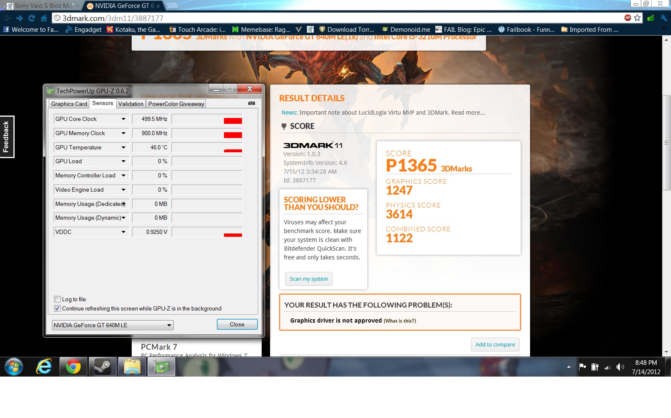Expand VDDC sensor dropdown
This screenshot has width=671, height=418.
[x=123, y=232]
